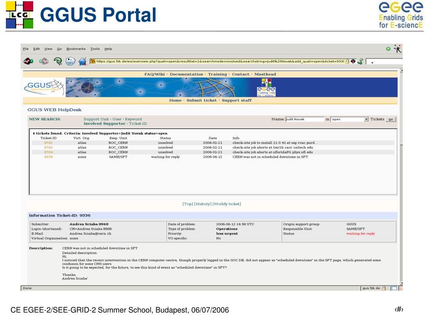Click the browser Back toolbar icon
Image resolution: width=430 pixels, height=322 pixels.
(x=29, y=61)
